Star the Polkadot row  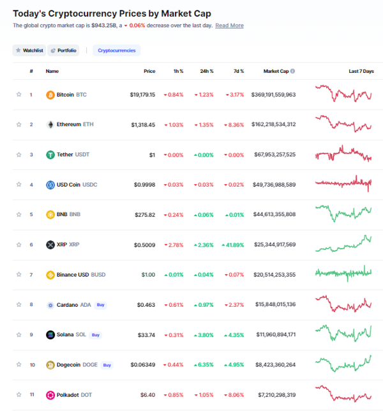coord(19,394)
